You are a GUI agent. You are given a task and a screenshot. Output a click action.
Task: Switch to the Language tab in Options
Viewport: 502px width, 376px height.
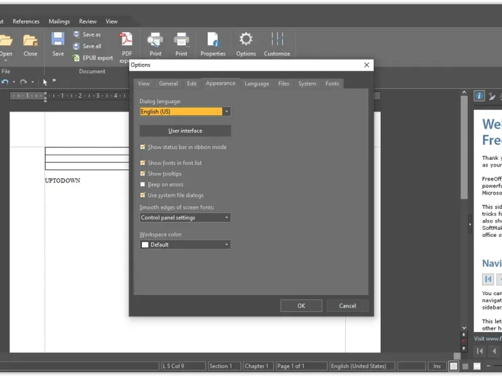point(257,83)
